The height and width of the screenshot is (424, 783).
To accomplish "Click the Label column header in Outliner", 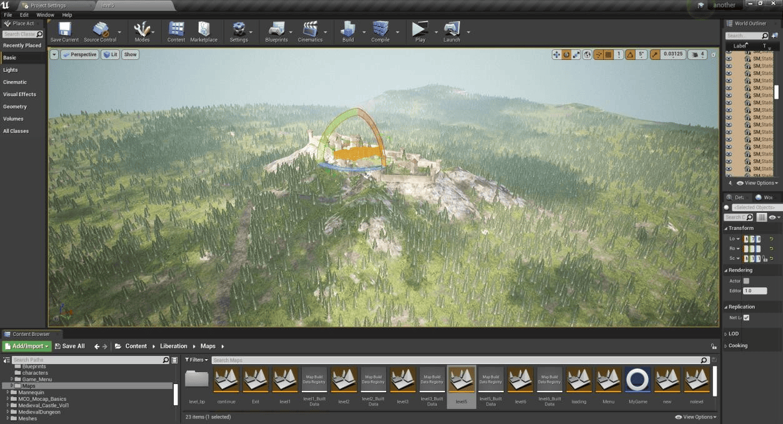I will (740, 46).
